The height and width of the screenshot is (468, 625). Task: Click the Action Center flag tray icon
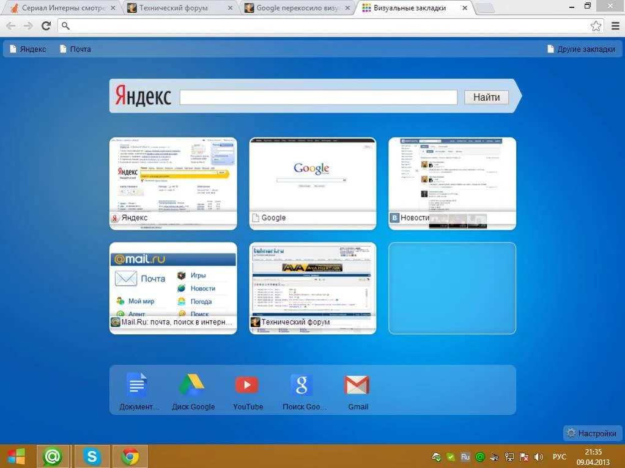click(x=523, y=457)
